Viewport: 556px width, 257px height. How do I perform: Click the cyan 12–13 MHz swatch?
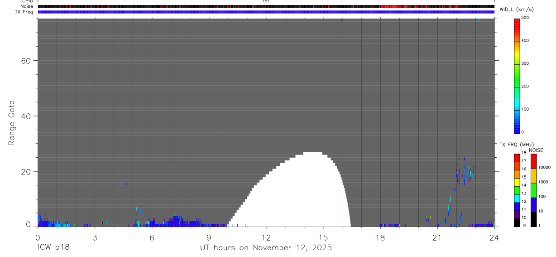tap(517, 199)
